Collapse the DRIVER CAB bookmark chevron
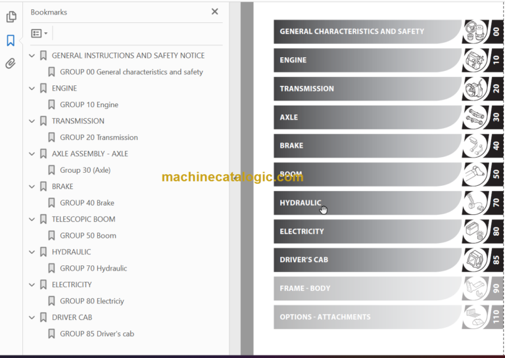 [x=32, y=317]
